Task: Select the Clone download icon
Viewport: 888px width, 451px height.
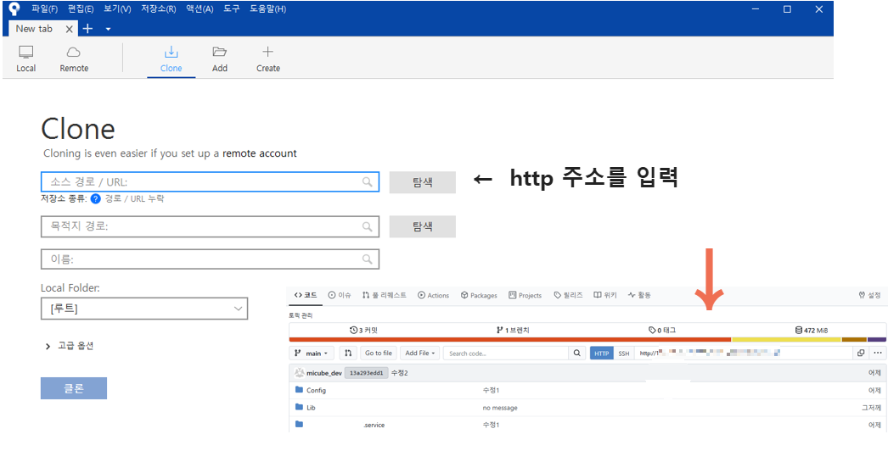Action: coord(171,52)
